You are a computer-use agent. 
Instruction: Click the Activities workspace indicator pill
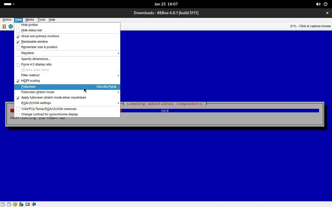pos(8,4)
